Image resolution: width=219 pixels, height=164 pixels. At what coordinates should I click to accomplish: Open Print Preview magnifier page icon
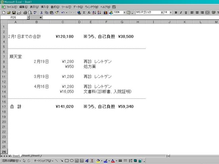(x=30, y=13)
